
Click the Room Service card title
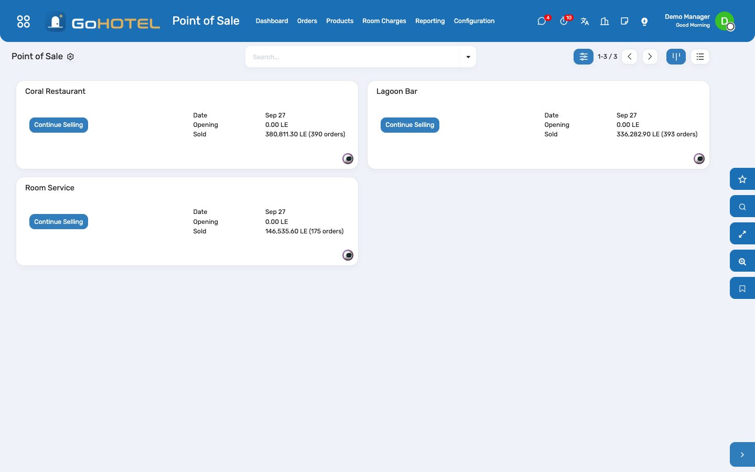tap(50, 188)
